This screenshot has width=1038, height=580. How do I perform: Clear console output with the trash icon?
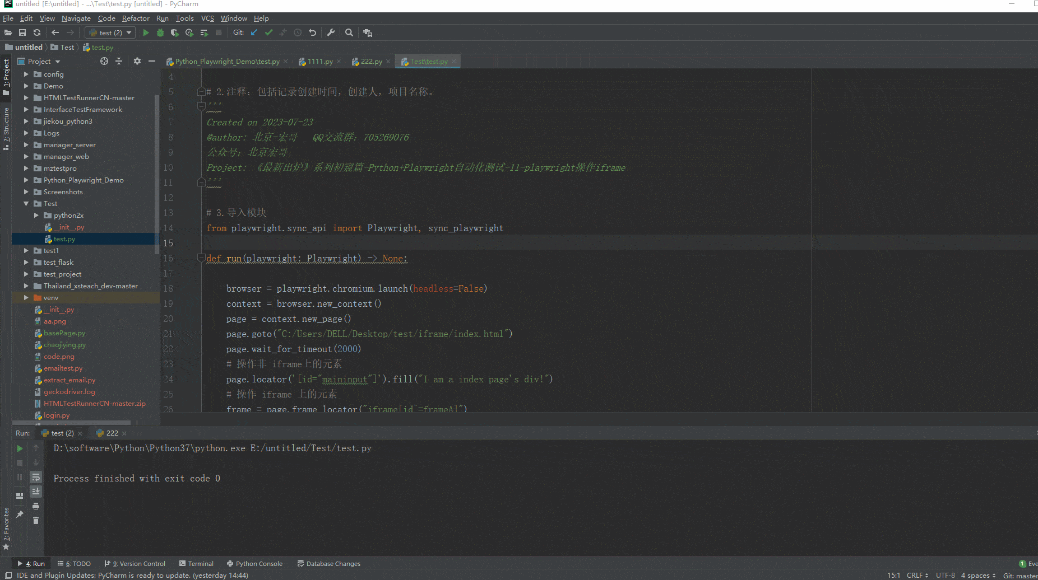pyautogui.click(x=36, y=520)
